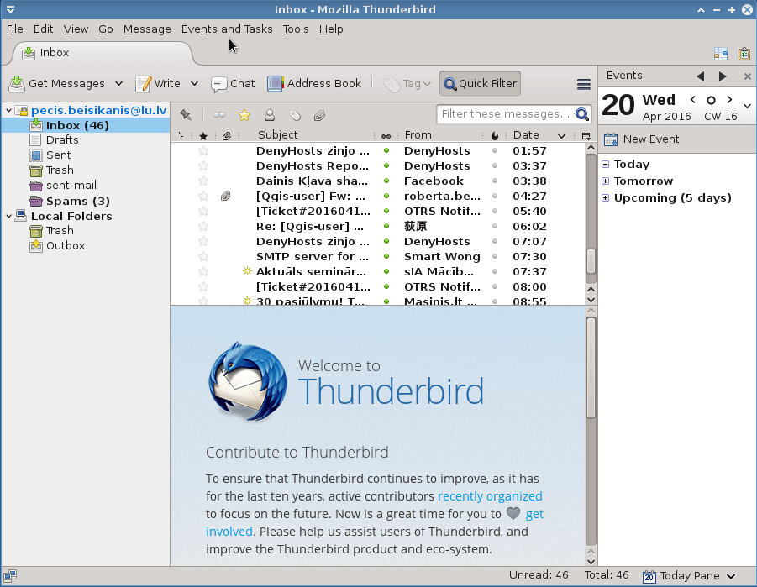Image resolution: width=757 pixels, height=587 pixels.
Task: Open the View menu
Action: tap(76, 29)
